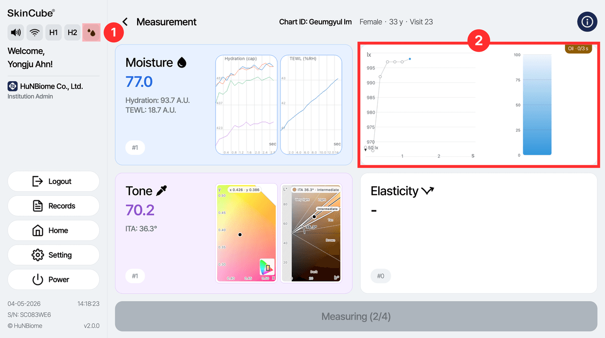The width and height of the screenshot is (605, 338).
Task: Open the Records page
Action: click(x=54, y=206)
